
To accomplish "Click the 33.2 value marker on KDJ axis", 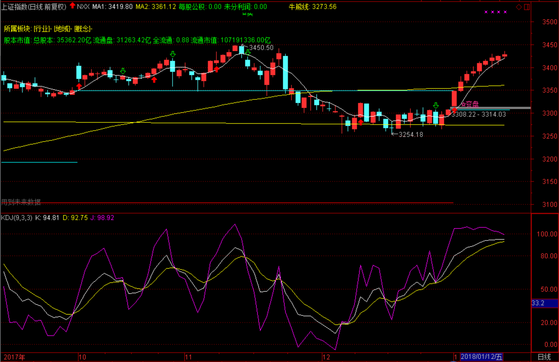I will pyautogui.click(x=538, y=303).
